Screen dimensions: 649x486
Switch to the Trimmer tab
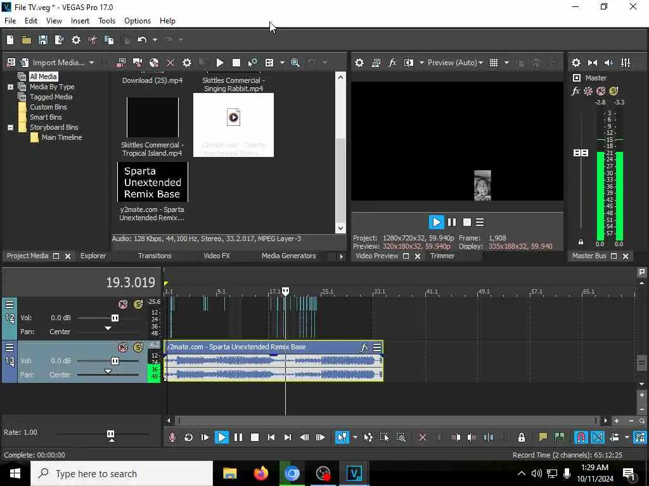[442, 256]
